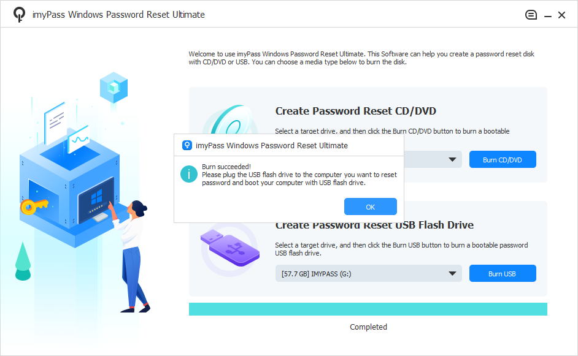Expand the USB drive dropdown arrow
This screenshot has width=578, height=356.
[x=452, y=273]
